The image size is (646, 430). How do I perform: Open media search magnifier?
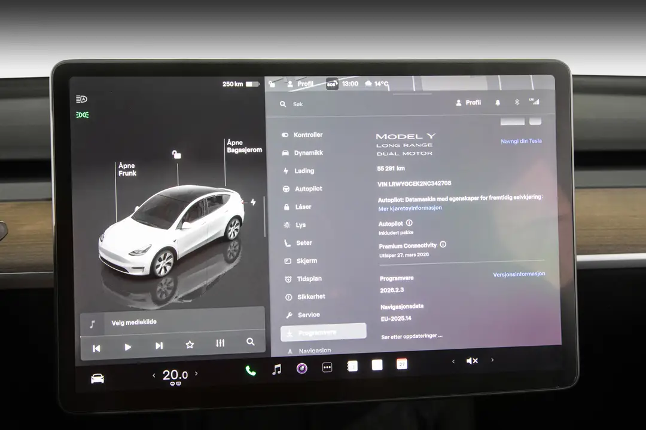click(251, 342)
